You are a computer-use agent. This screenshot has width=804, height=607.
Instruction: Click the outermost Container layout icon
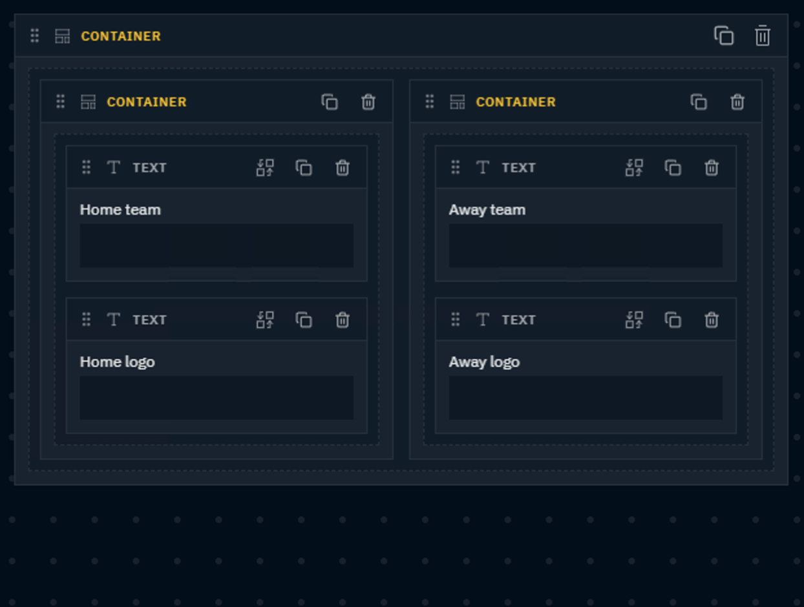click(x=62, y=36)
